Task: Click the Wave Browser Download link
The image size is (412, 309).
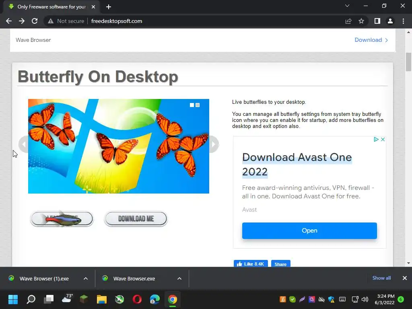Action: pos(371,40)
